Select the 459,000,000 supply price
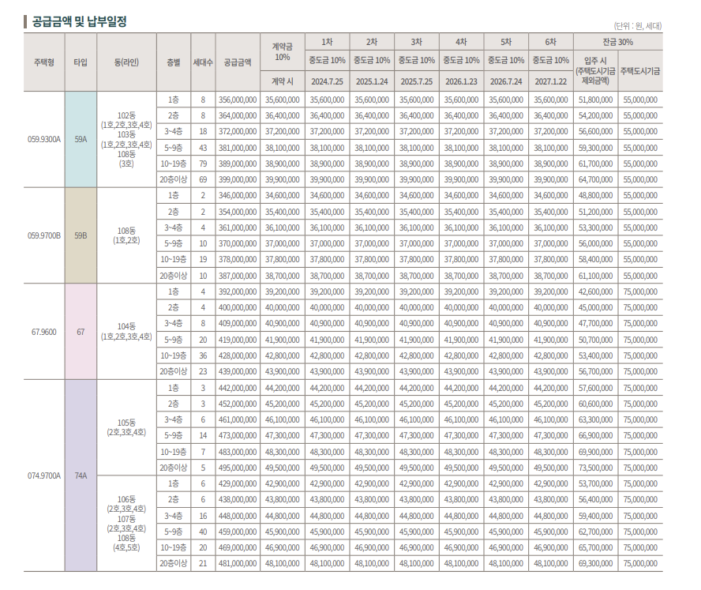Screen dimensions: 701x590 click(238, 532)
